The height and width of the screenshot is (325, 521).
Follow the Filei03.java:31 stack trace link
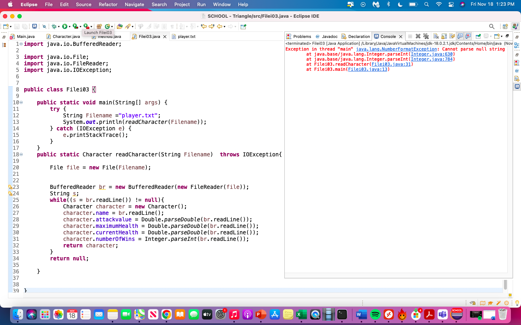pyautogui.click(x=391, y=64)
